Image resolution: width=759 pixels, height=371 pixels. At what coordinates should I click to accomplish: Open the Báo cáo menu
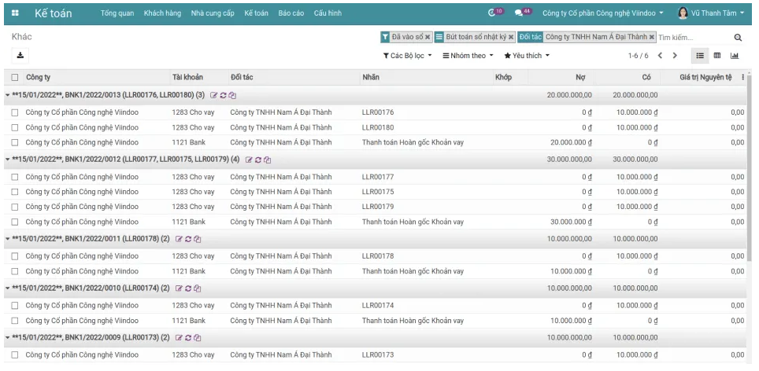(x=291, y=13)
